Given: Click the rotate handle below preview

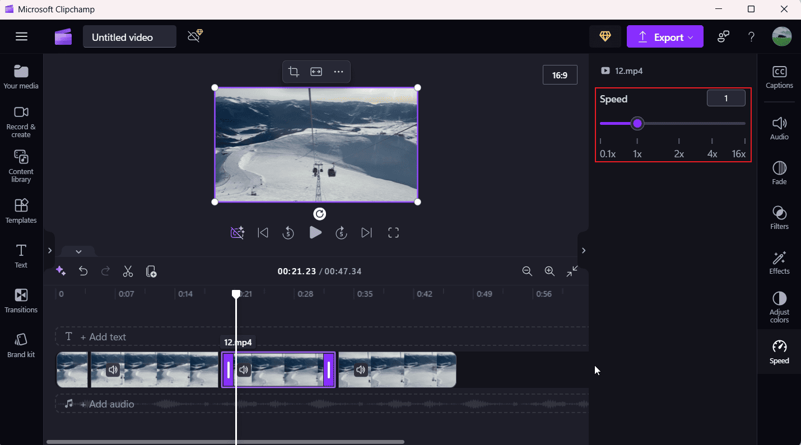Looking at the screenshot, I should (319, 214).
